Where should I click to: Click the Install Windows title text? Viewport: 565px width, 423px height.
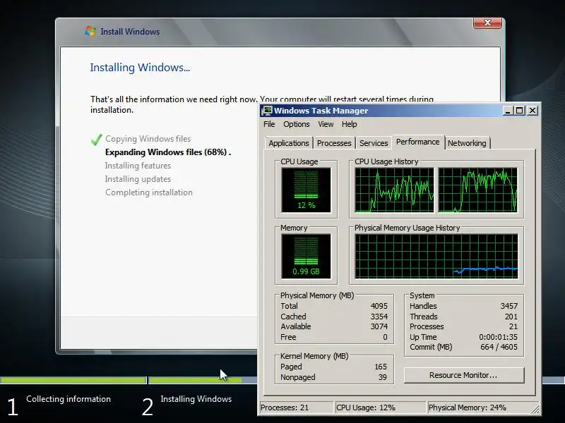(130, 32)
